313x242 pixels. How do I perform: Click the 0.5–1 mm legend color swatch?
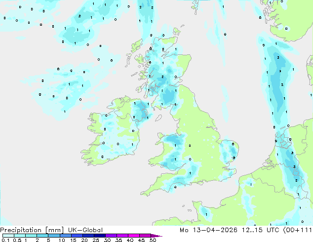click(x=20, y=236)
